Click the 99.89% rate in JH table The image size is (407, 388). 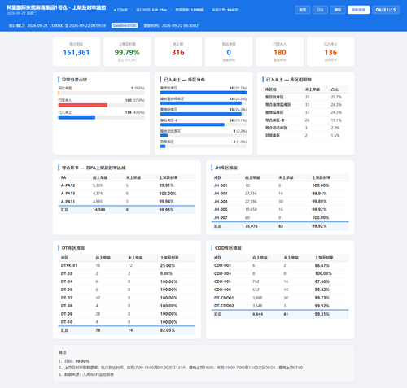[319, 202]
